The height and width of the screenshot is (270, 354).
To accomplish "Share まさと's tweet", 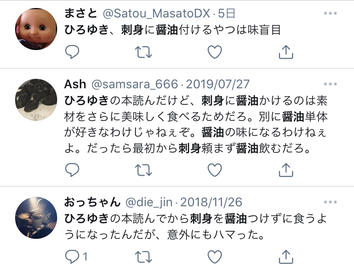I will point(286,52).
